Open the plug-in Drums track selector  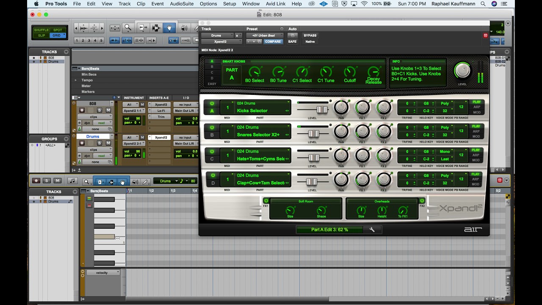[217, 36]
